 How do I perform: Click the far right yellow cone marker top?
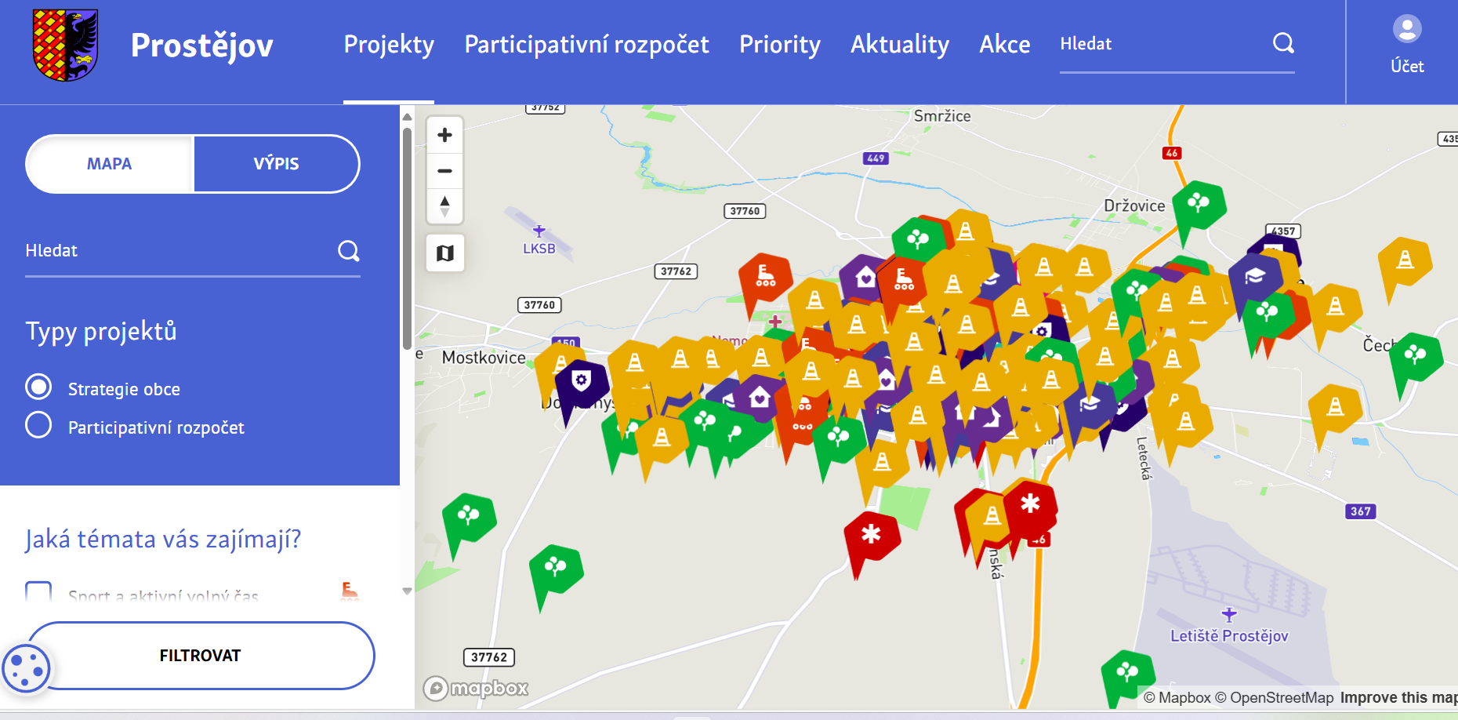pyautogui.click(x=1405, y=260)
